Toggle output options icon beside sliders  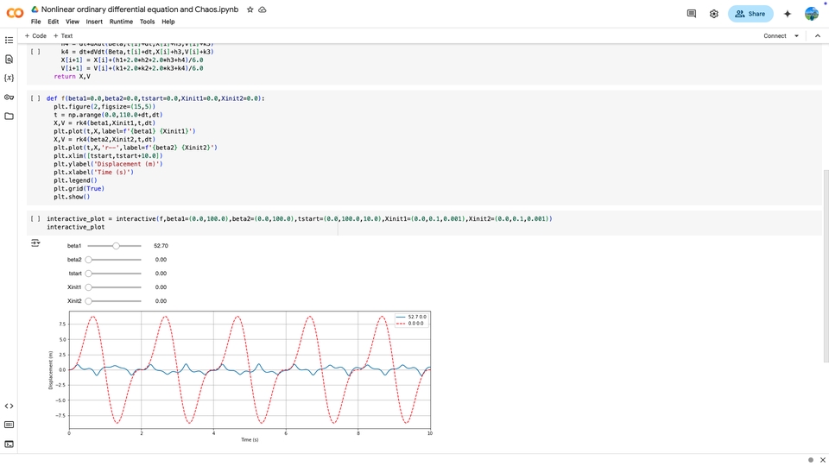35,243
